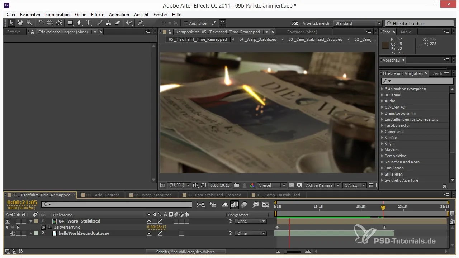Viewport: 459px width, 258px height.
Task: Open the Effekte menu
Action: click(98, 15)
